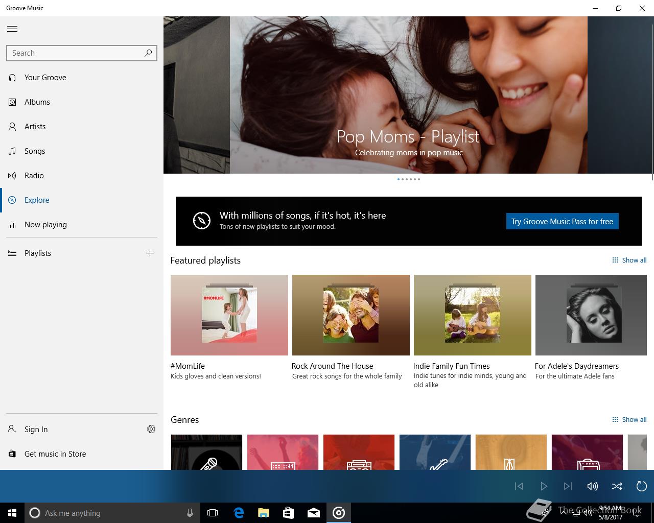The width and height of the screenshot is (654, 523).
Task: Open Mail app from taskbar
Action: [314, 513]
